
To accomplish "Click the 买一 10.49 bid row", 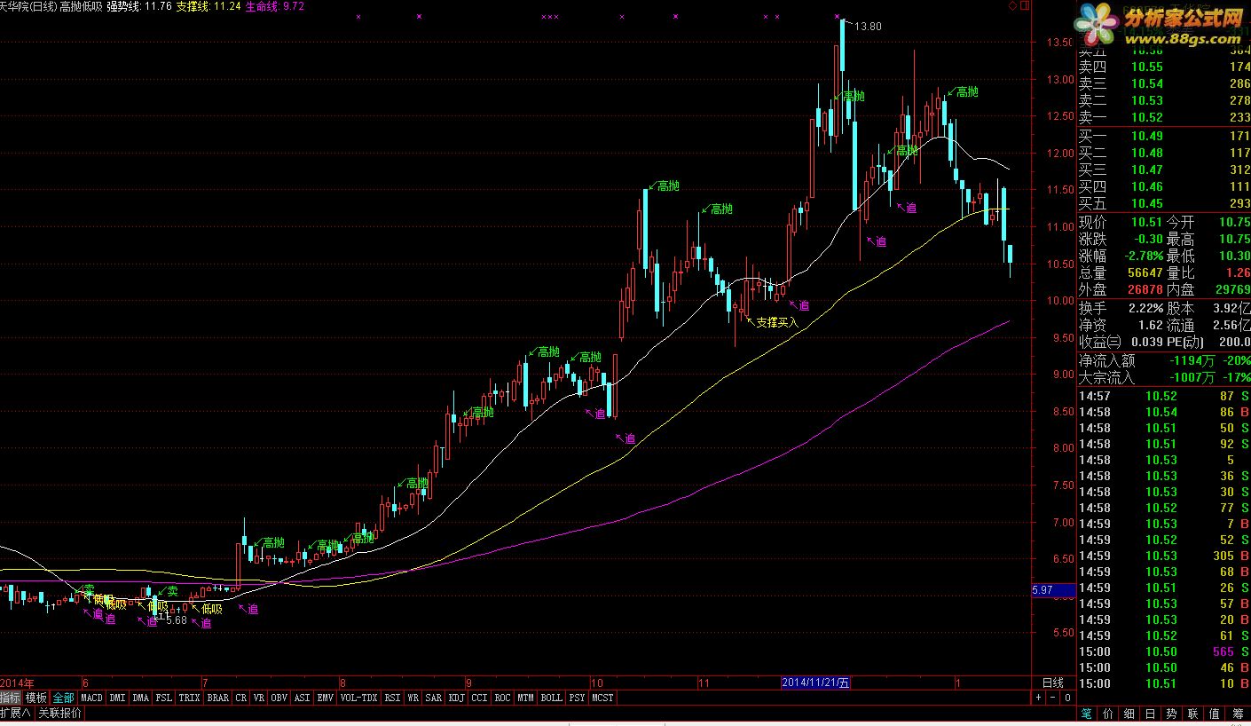I will tap(1163, 136).
